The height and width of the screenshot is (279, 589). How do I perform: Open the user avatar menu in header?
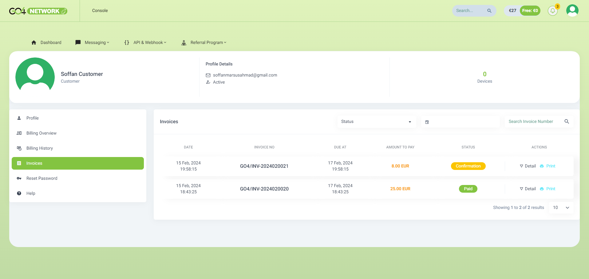[572, 10]
